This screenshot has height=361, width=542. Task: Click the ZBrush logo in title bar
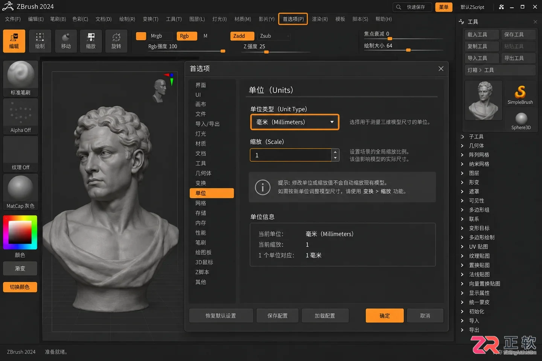8,6
